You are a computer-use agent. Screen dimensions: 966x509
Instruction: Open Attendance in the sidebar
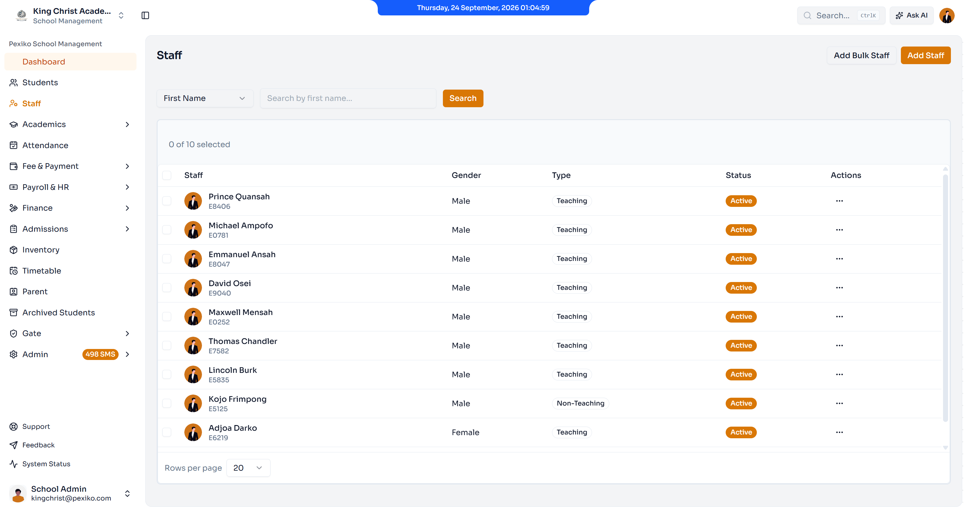click(70, 145)
